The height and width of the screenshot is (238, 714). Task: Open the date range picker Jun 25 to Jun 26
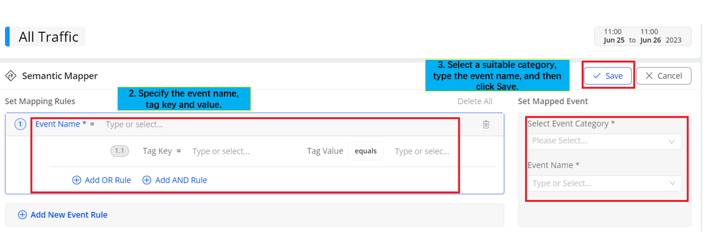click(x=642, y=36)
